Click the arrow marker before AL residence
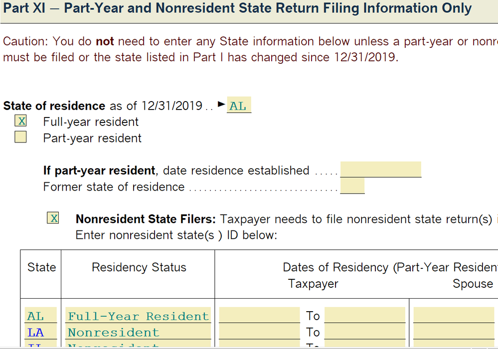Viewport: 498px width, 349px height. coord(222,105)
